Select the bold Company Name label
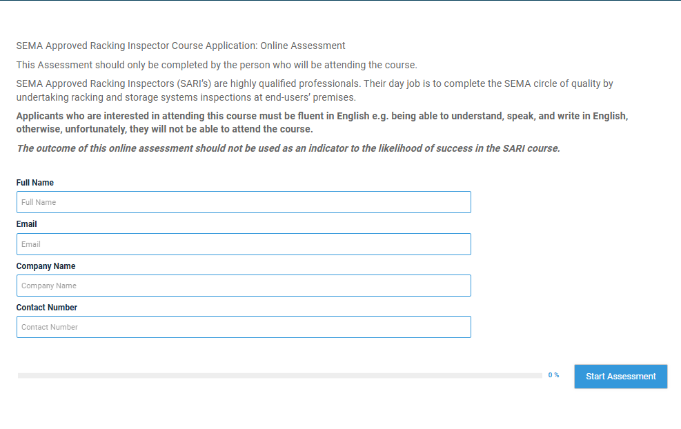 [x=46, y=266]
